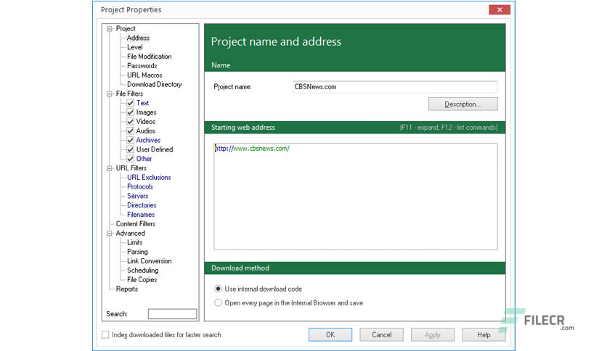Select the Archives filter label
Image resolution: width=607 pixels, height=351 pixels.
click(x=148, y=140)
